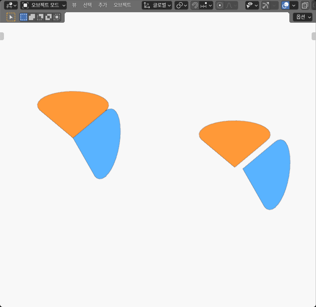Choose the new selection mode icon

tap(24, 17)
